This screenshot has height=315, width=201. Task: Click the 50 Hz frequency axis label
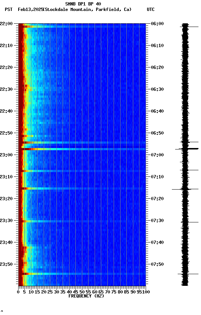pyautogui.click(x=82, y=292)
